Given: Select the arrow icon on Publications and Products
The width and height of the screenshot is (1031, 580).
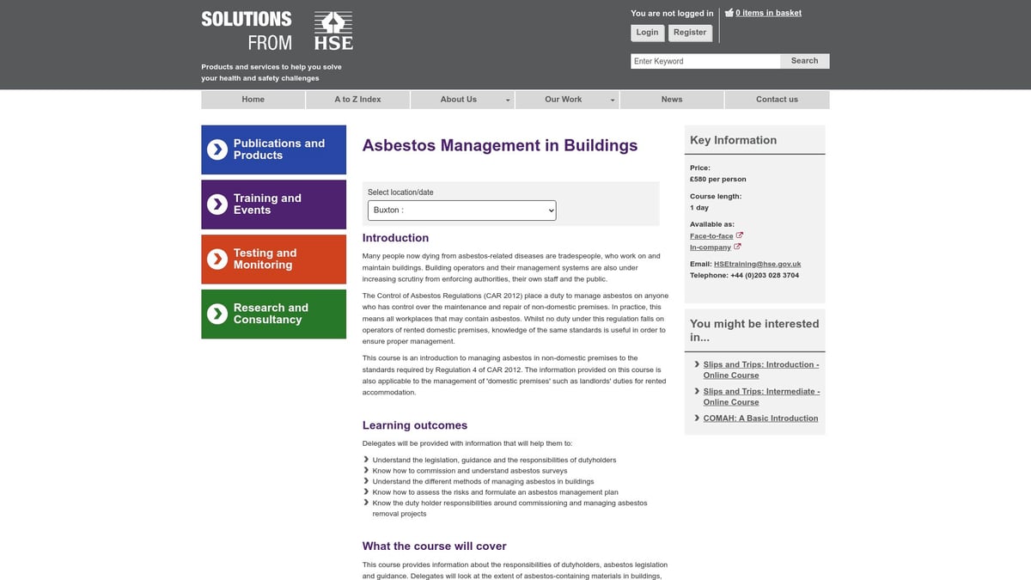Looking at the screenshot, I should (216, 150).
